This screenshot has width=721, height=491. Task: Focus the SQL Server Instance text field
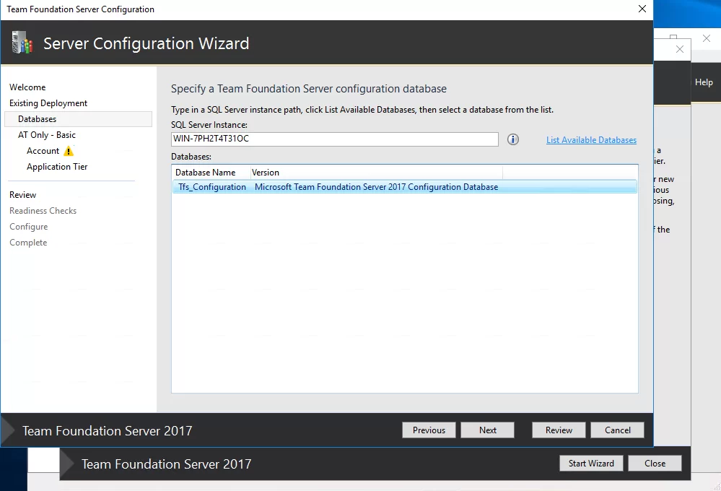pos(334,139)
